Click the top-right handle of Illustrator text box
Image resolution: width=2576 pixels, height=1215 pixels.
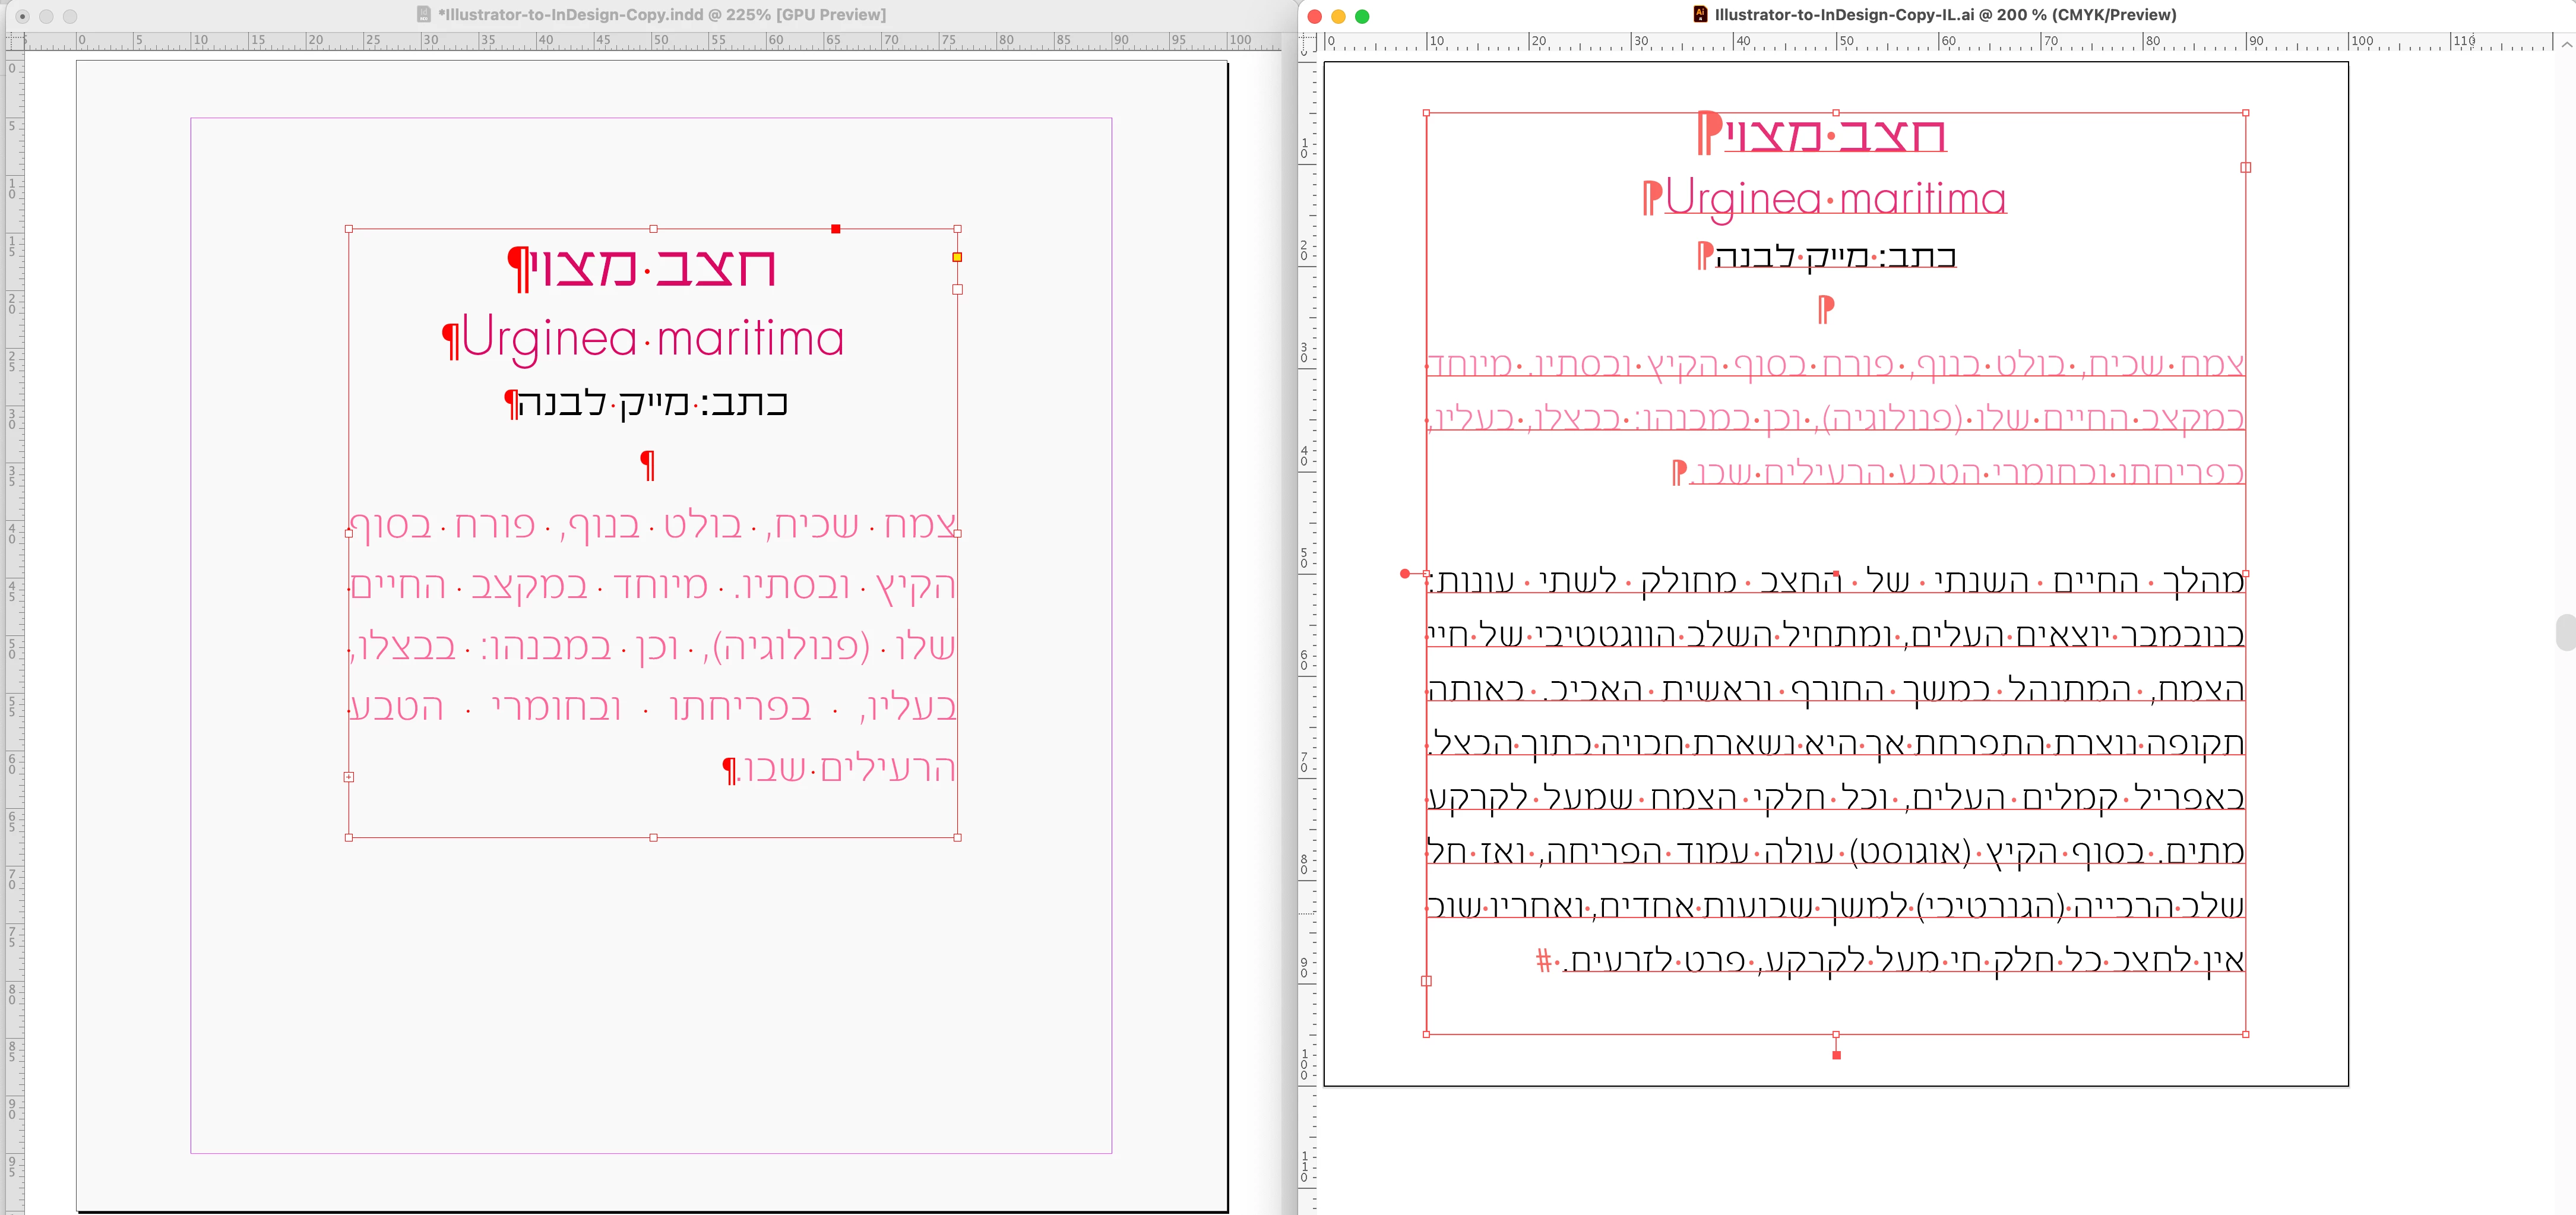point(2246,113)
